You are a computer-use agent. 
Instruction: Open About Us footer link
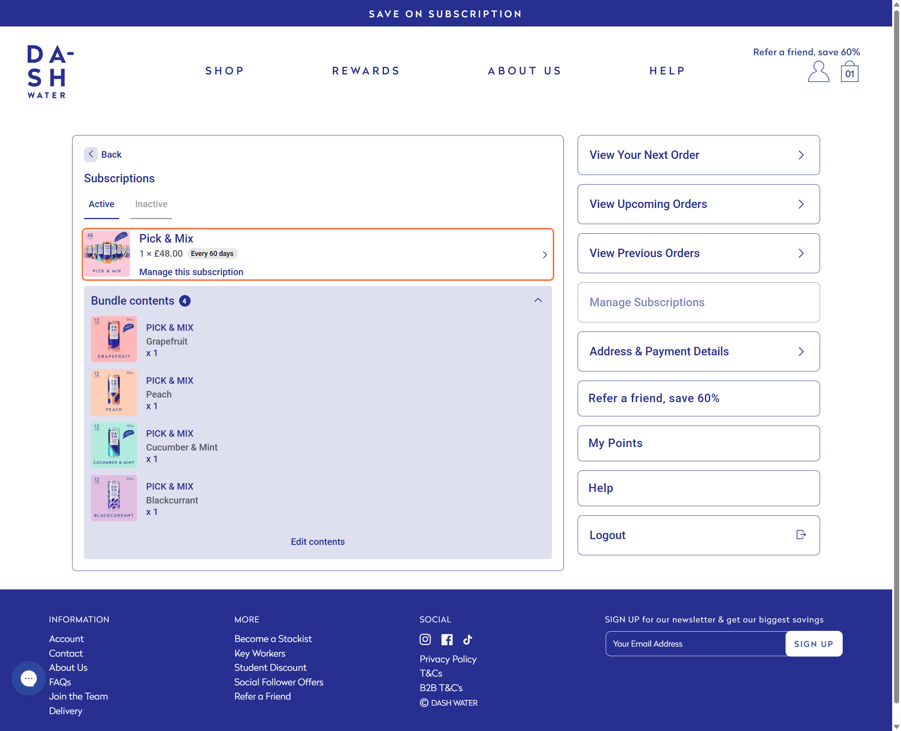(x=68, y=667)
